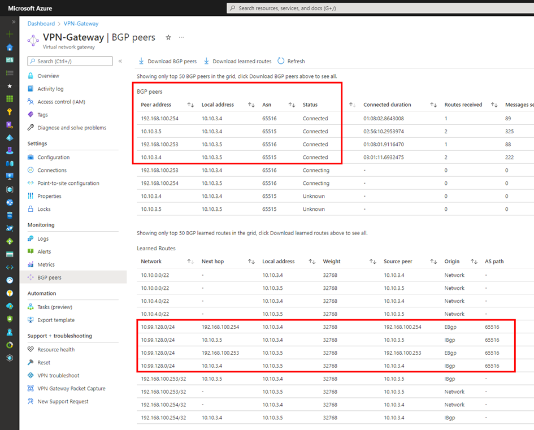Click the green plus Create resource icon

pyautogui.click(x=10, y=34)
